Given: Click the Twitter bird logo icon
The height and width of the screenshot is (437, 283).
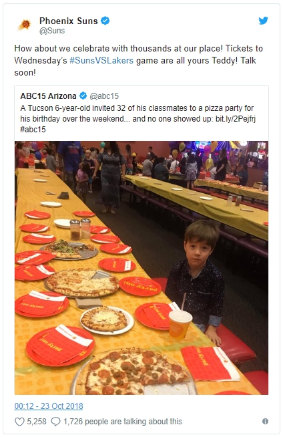Looking at the screenshot, I should tap(263, 21).
